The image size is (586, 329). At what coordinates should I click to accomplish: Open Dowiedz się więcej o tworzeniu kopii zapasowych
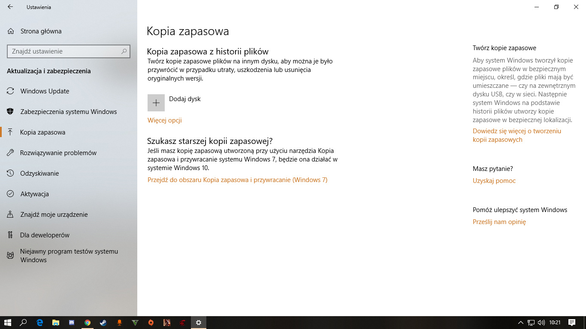pyautogui.click(x=517, y=135)
